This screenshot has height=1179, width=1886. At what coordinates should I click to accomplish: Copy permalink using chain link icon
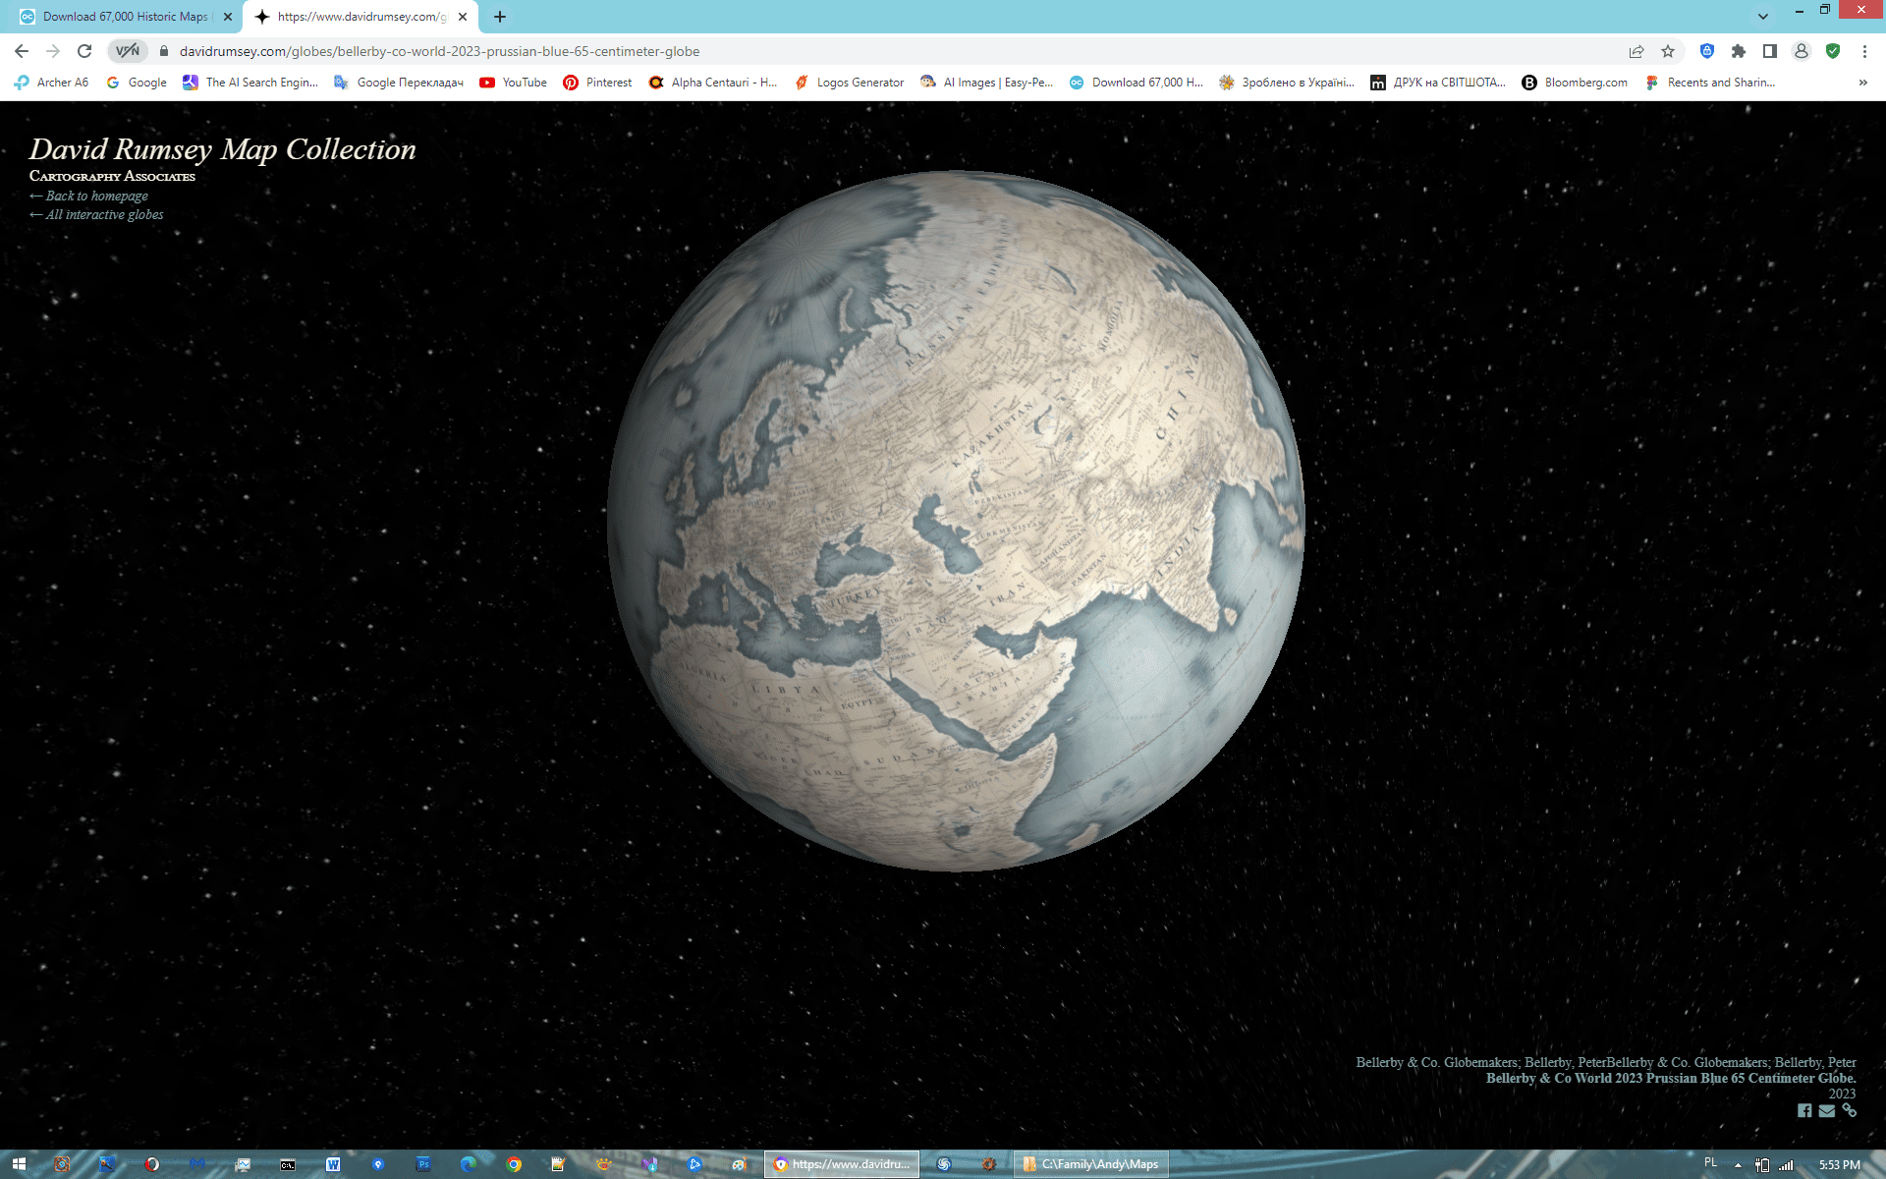pos(1849,1110)
